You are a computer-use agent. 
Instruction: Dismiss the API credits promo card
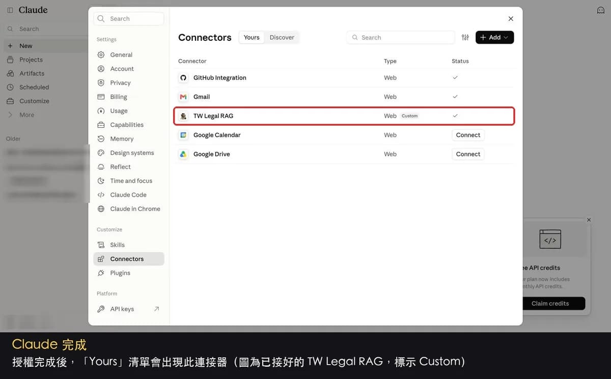pyautogui.click(x=589, y=220)
